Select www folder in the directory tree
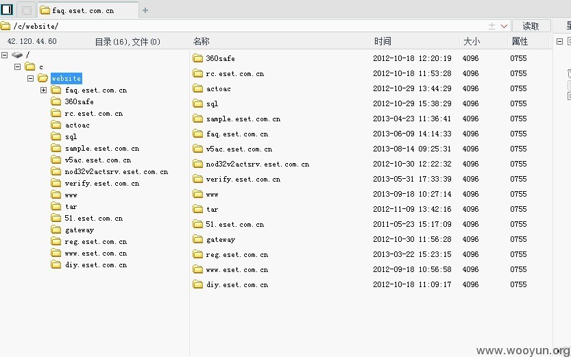 click(x=71, y=195)
